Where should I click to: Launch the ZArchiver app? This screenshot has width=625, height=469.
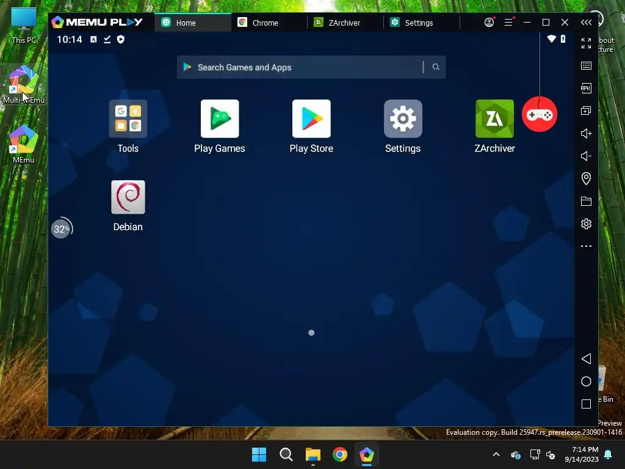point(494,119)
